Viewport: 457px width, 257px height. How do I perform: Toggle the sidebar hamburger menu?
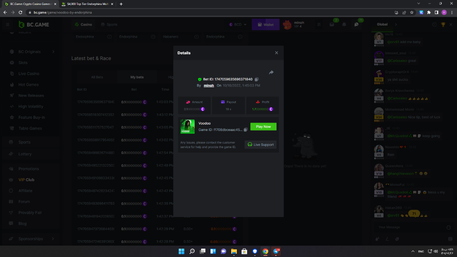click(7, 25)
